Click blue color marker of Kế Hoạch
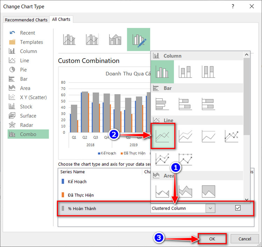This screenshot has height=247, width=262. click(x=63, y=181)
